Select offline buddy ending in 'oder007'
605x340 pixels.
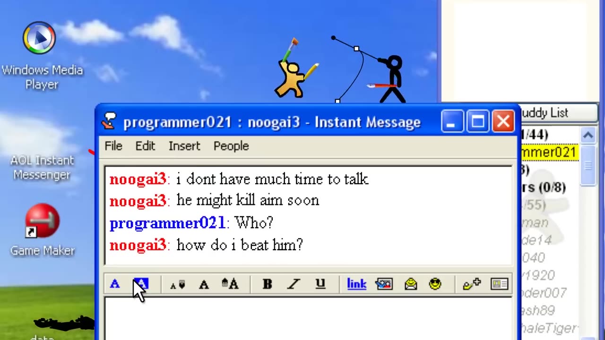[x=544, y=293]
